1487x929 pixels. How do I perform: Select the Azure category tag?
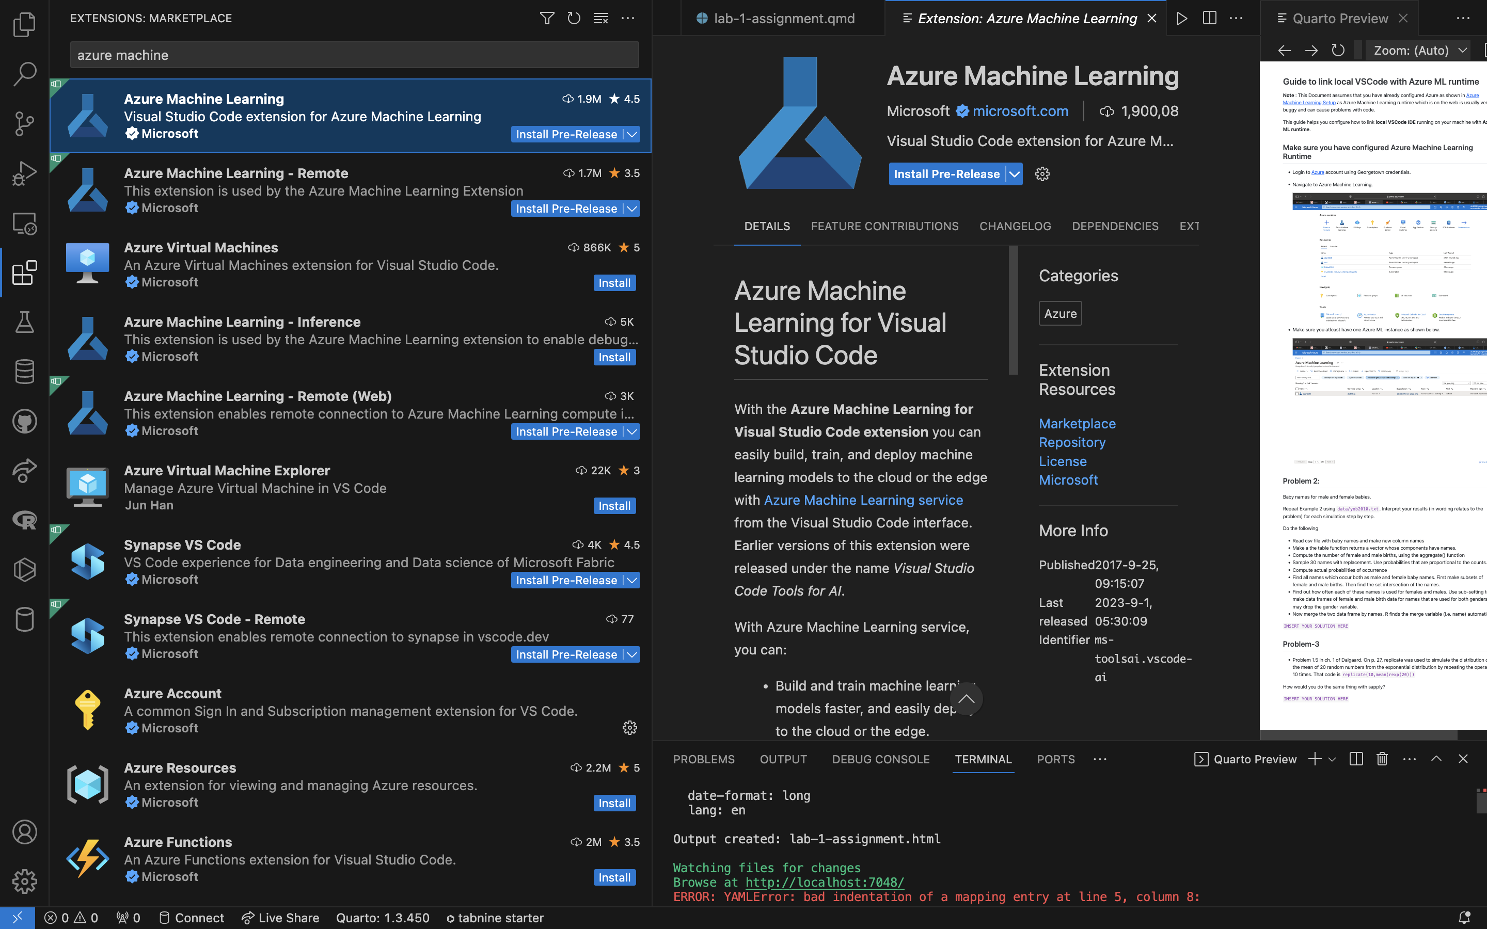tap(1060, 313)
